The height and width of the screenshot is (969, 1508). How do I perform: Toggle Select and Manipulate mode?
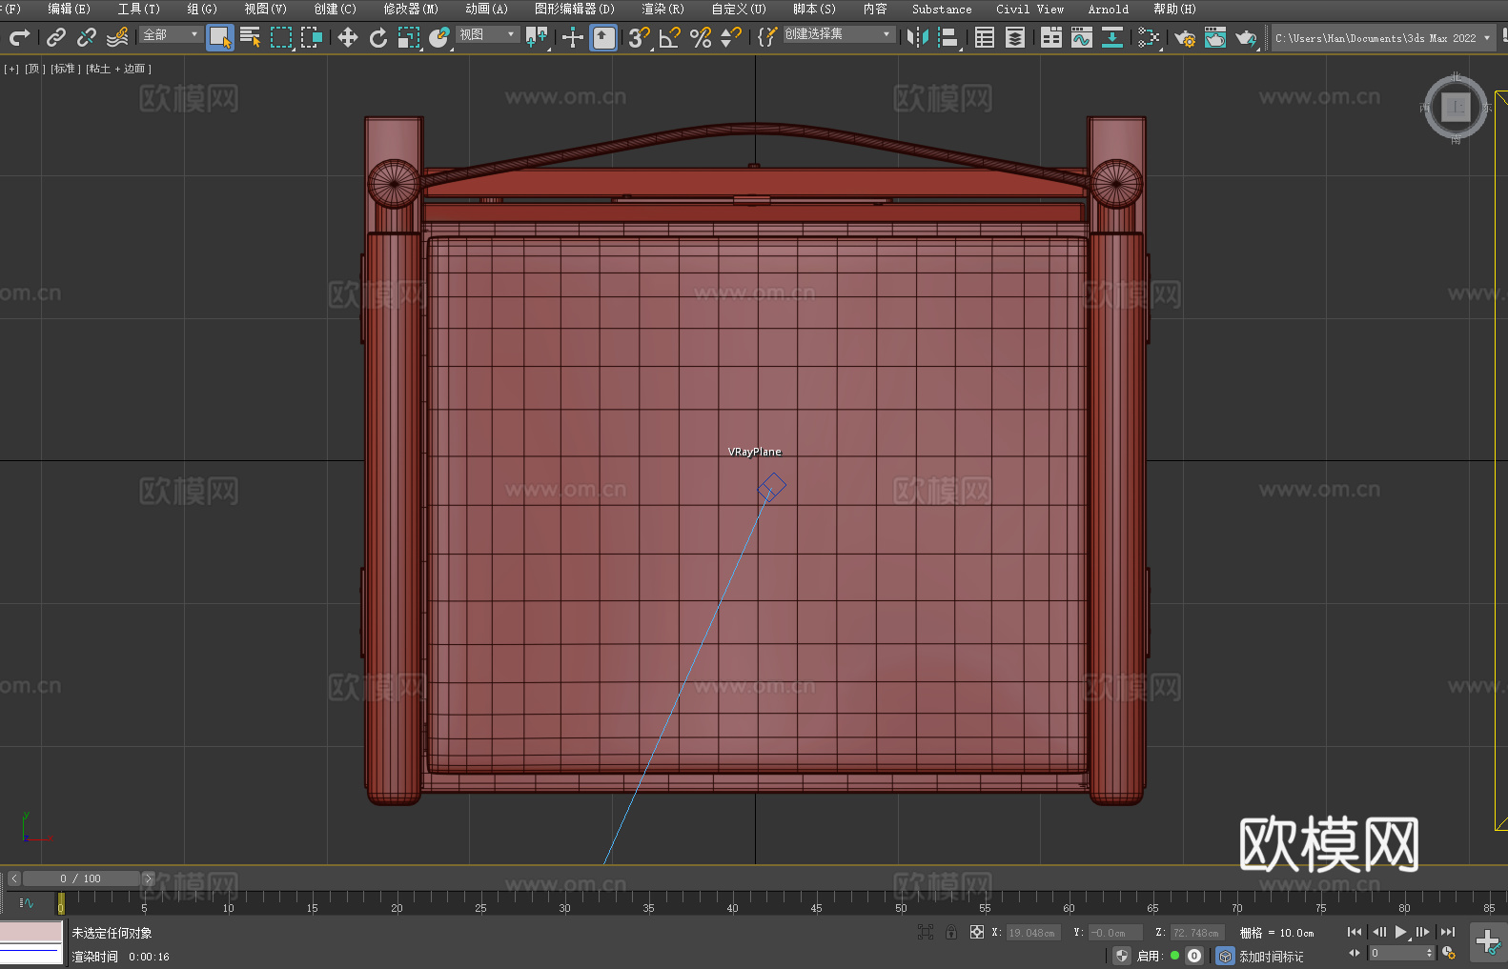coord(573,37)
